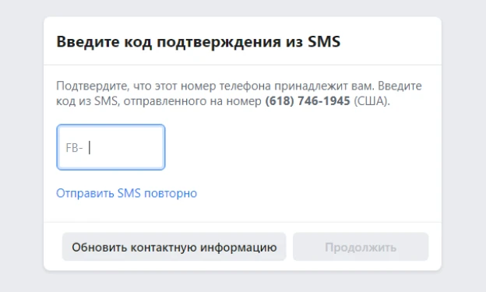Screen dimensions: 486x292
Task: Click the "FB-" prefix inside the code box
Action: 74,148
